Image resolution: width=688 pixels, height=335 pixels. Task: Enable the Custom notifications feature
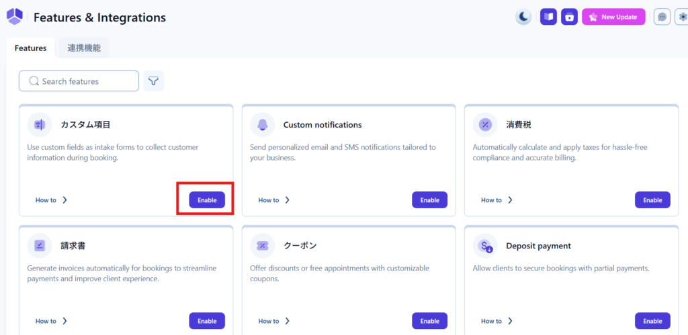(429, 200)
